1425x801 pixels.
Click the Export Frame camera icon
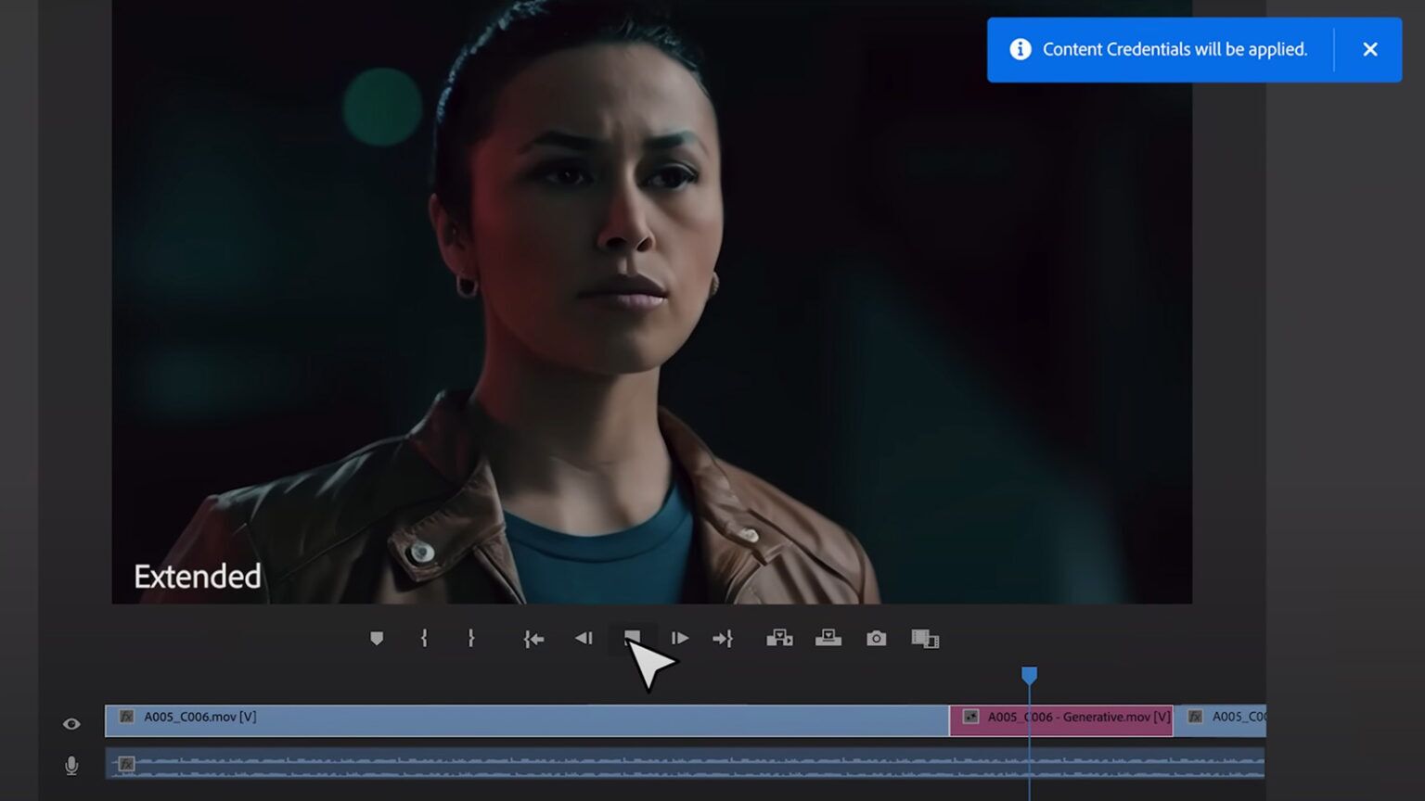875,638
